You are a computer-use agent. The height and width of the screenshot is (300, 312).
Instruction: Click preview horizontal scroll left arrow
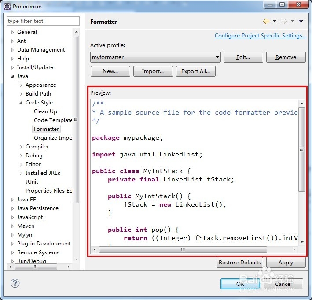tap(95, 249)
